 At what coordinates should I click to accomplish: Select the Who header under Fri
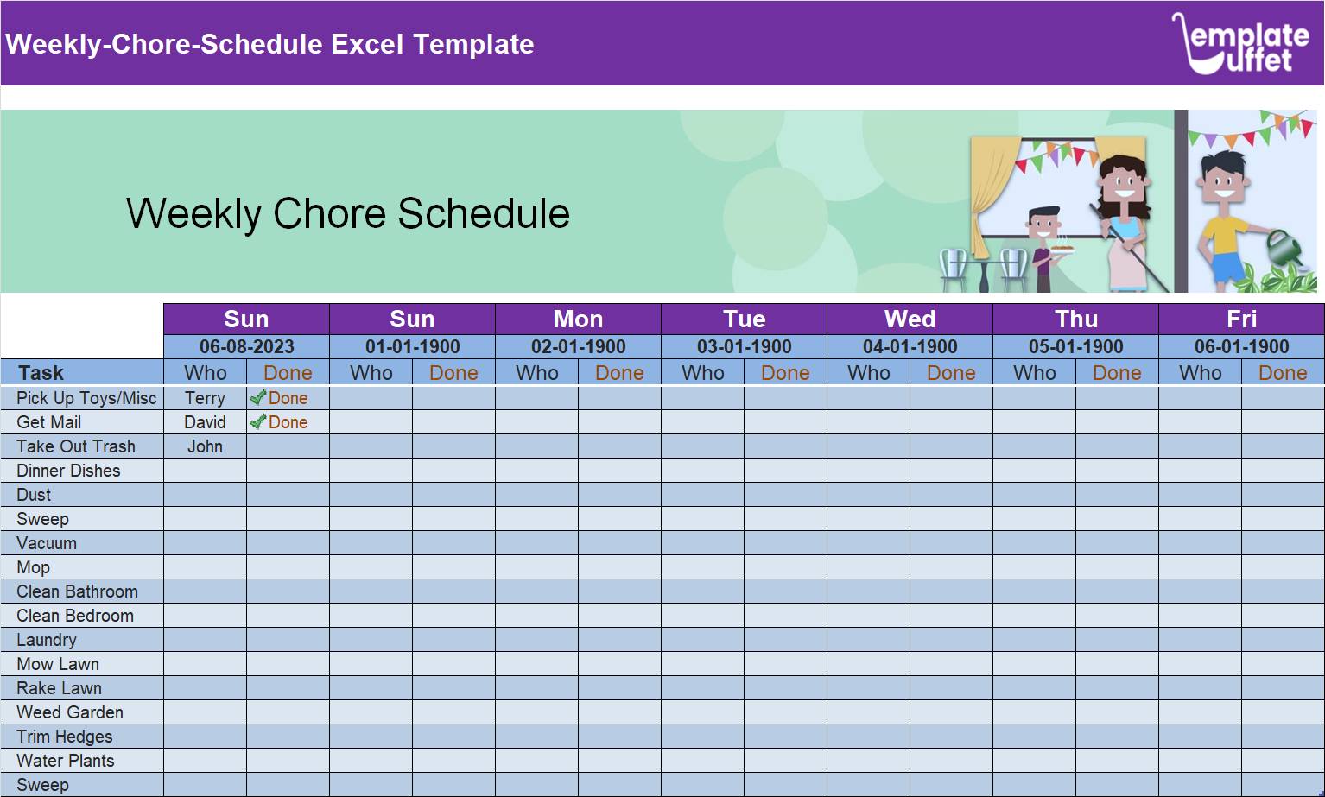coord(1200,373)
